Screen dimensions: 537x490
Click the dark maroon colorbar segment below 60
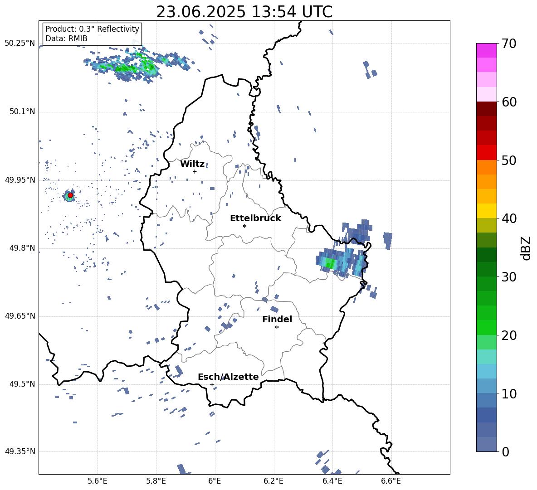[487, 109]
